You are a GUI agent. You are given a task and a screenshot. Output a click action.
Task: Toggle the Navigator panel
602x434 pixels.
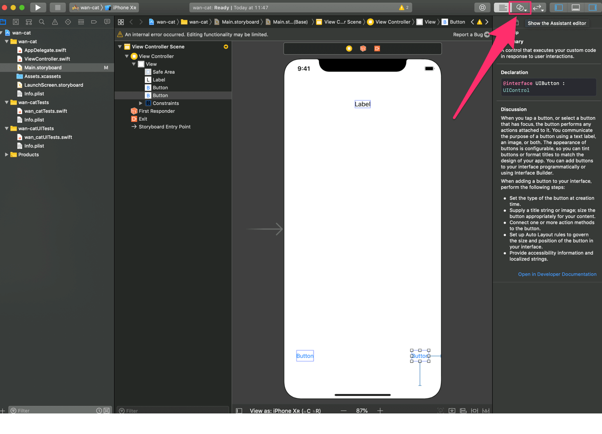(559, 8)
